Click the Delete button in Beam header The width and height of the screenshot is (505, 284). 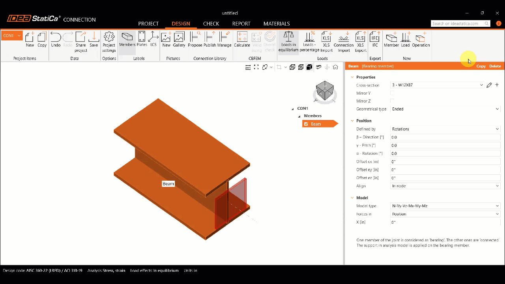coord(495,66)
